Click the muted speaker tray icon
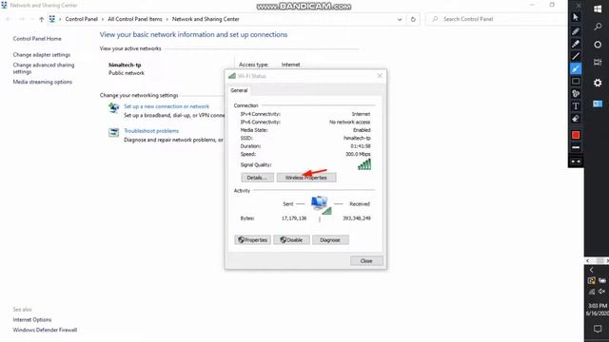The width and height of the screenshot is (609, 342). click(x=602, y=292)
